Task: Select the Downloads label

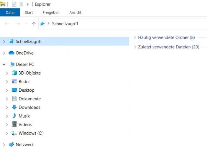Action: [x=29, y=107]
